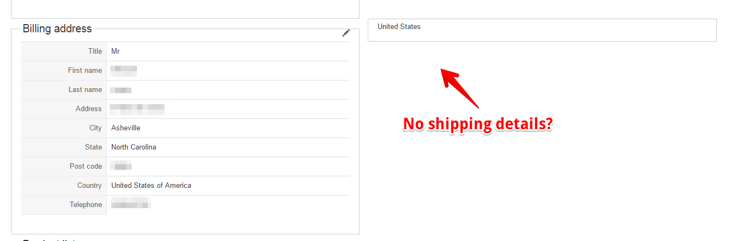Select the blurred Address value
This screenshot has width=730, height=241.
pos(138,109)
